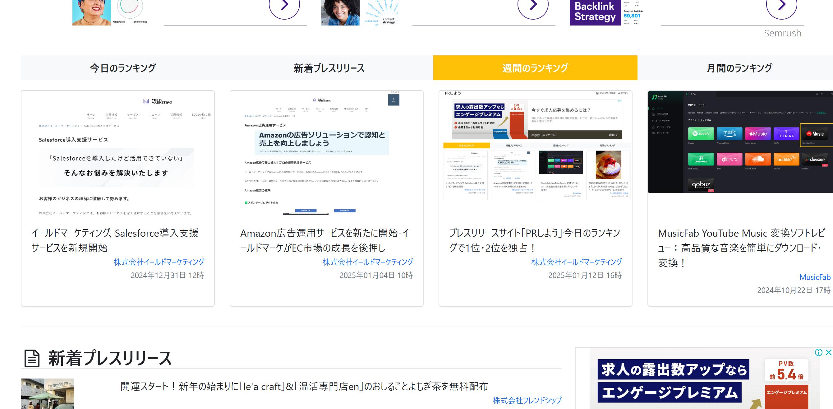The width and height of the screenshot is (833, 409).
Task: Click 株式会社フレンドシップ company link
Action: 527,400
